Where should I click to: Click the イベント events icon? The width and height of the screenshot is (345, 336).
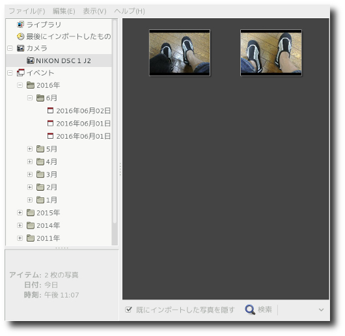(x=20, y=73)
